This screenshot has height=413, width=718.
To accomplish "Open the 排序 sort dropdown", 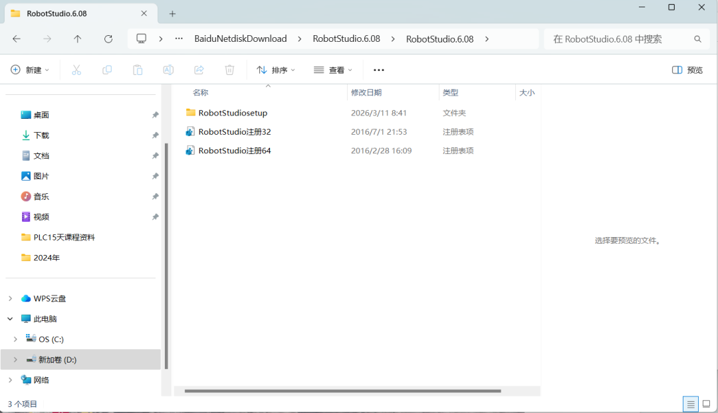I will [x=276, y=70].
